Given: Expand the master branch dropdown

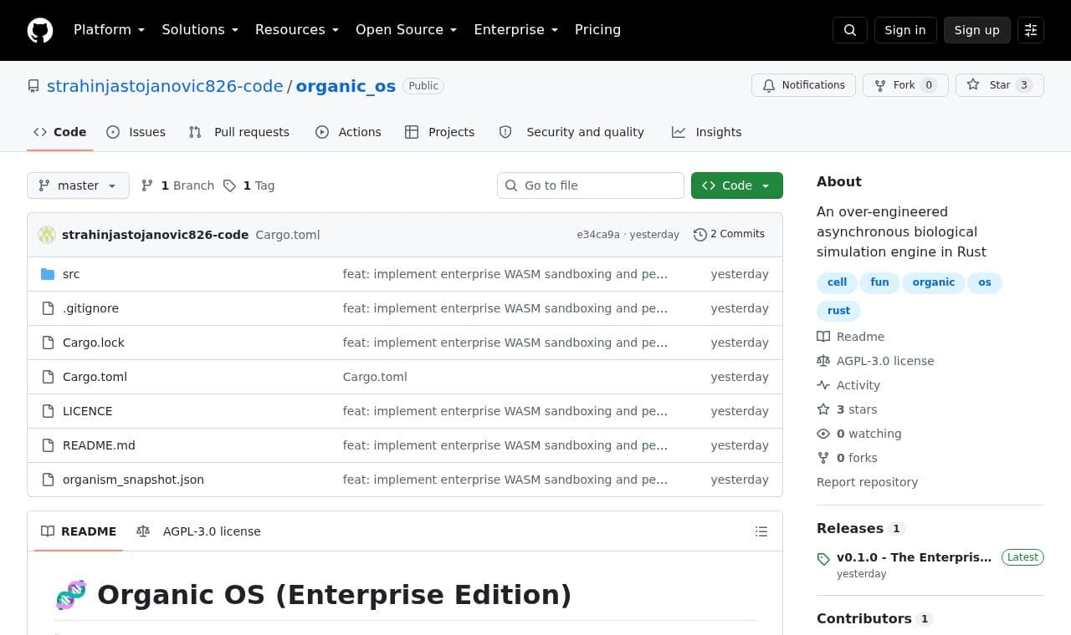Looking at the screenshot, I should tap(78, 185).
